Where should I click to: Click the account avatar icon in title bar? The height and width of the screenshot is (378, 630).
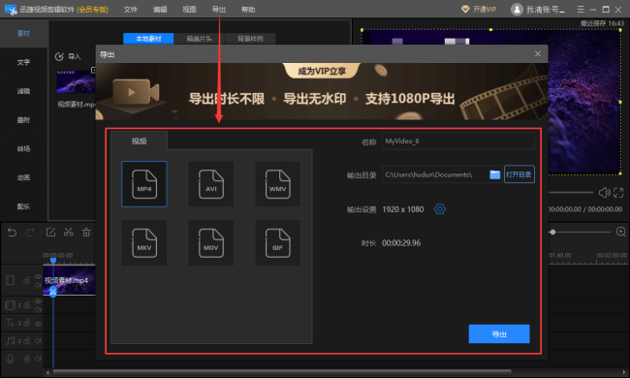point(517,9)
